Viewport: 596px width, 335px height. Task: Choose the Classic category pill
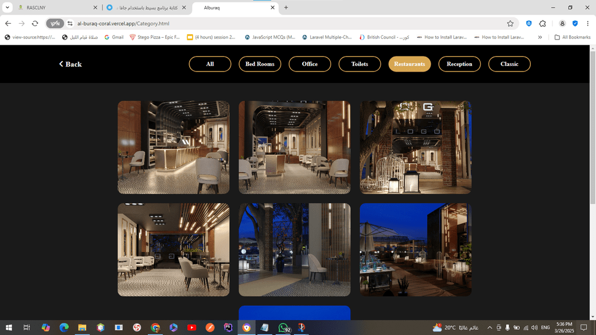509,64
